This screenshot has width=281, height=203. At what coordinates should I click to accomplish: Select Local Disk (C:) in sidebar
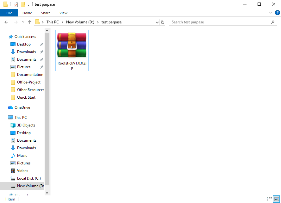(x=29, y=178)
